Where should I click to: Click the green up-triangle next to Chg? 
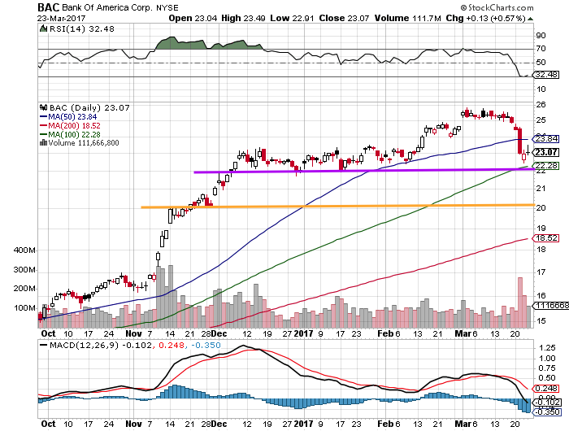[x=530, y=19]
